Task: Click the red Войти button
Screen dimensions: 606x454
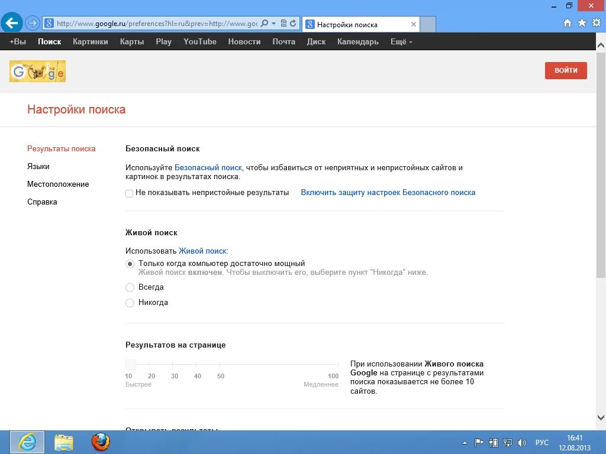Action: coord(566,70)
